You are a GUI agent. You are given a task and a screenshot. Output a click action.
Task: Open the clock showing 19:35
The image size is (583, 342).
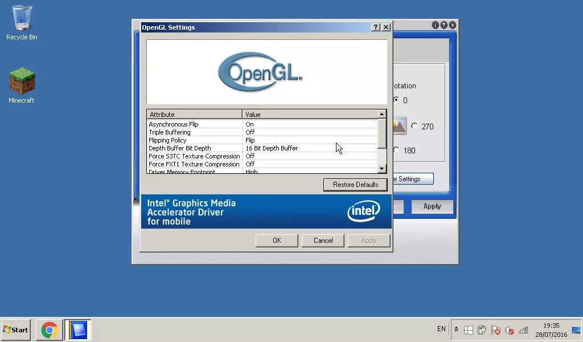tap(551, 329)
